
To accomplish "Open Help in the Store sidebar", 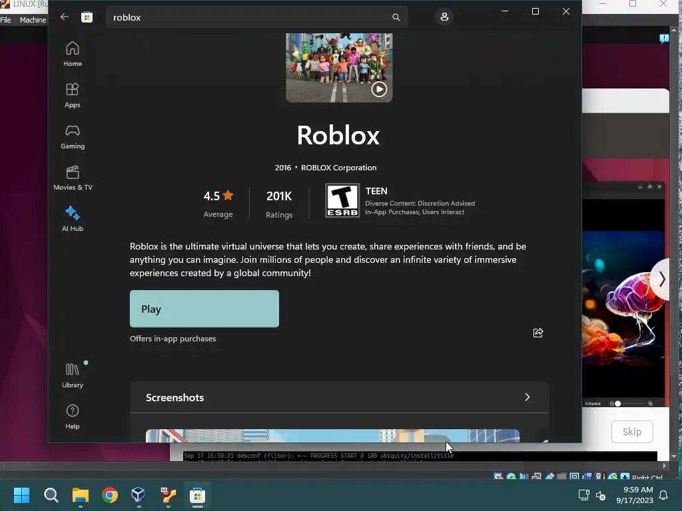I will [73, 417].
